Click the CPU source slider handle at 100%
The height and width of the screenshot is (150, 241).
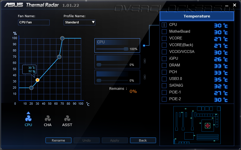coord(126,49)
